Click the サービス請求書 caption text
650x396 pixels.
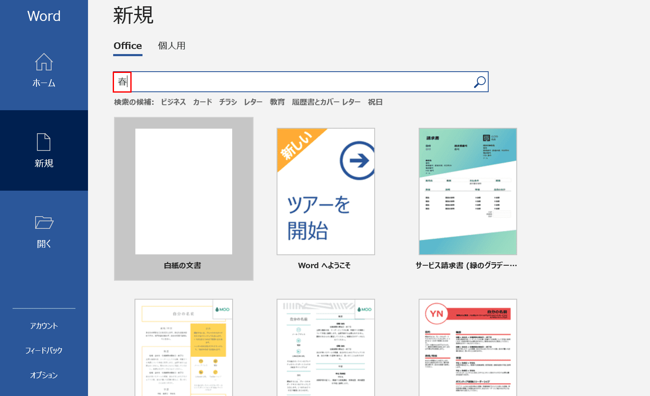tap(466, 265)
